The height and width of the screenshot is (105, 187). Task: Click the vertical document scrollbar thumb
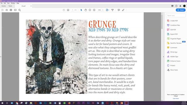pyautogui.click(x=162, y=22)
